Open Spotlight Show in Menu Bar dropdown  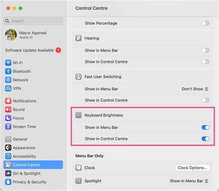[189, 181]
